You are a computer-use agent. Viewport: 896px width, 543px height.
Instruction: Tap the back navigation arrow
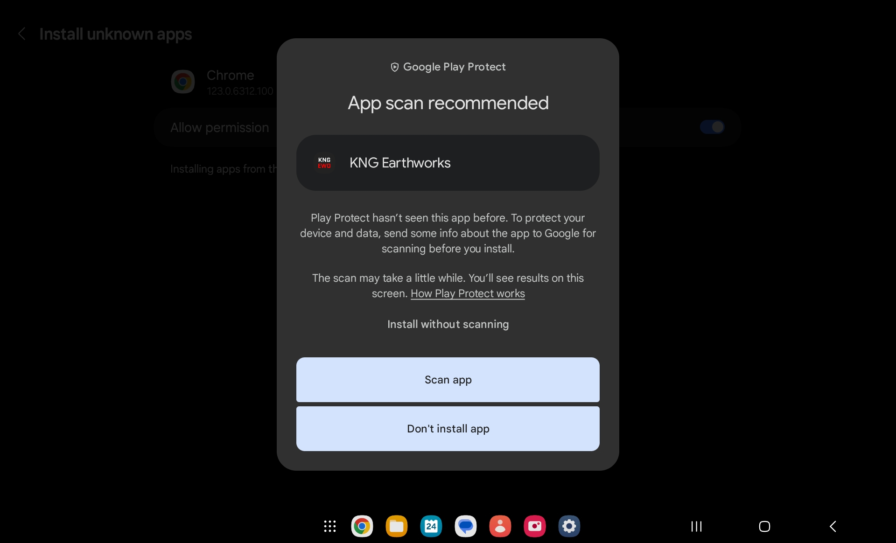[x=833, y=527]
